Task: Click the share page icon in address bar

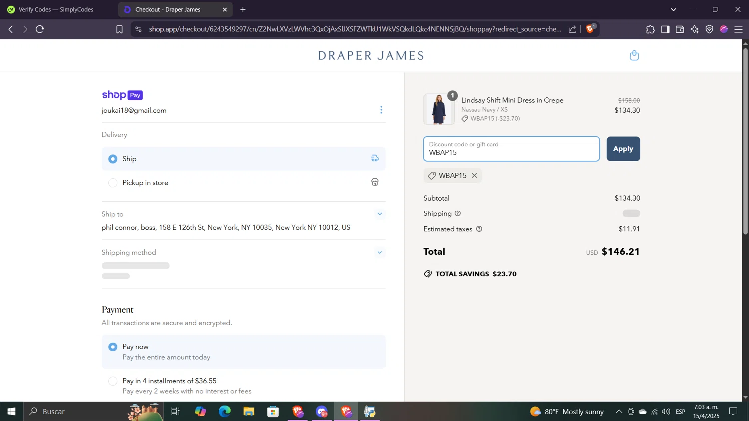Action: tap(572, 29)
